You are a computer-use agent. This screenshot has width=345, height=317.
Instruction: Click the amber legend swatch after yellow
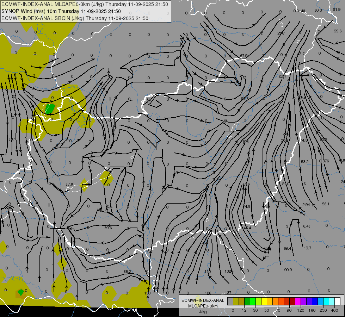pyautogui.click(x=270, y=301)
